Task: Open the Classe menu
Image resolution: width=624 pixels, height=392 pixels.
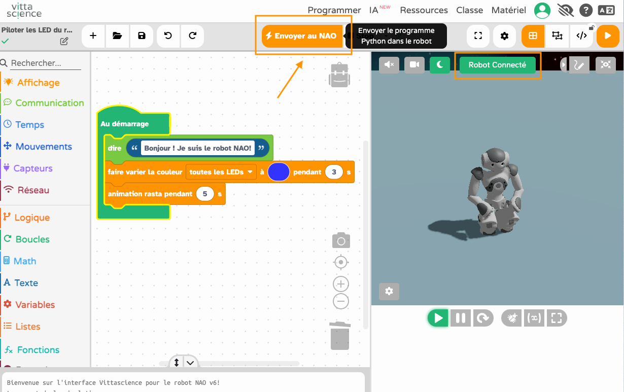Action: tap(469, 10)
